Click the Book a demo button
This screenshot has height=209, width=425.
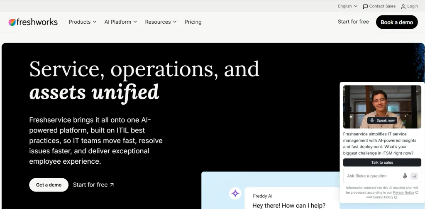(x=397, y=22)
